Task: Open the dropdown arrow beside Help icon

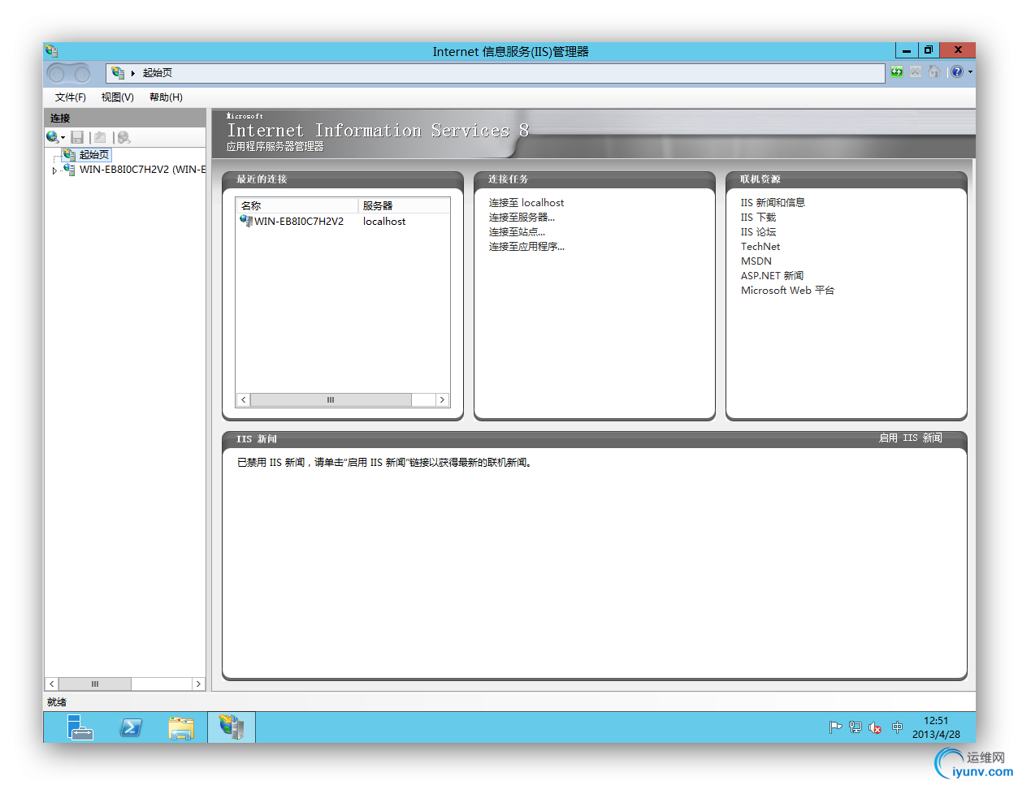Action: (970, 72)
